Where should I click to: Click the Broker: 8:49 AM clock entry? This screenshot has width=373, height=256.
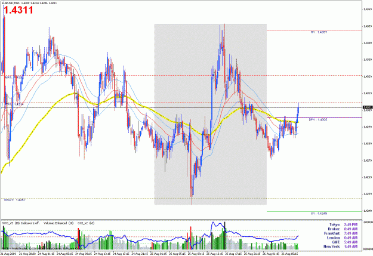(343, 229)
